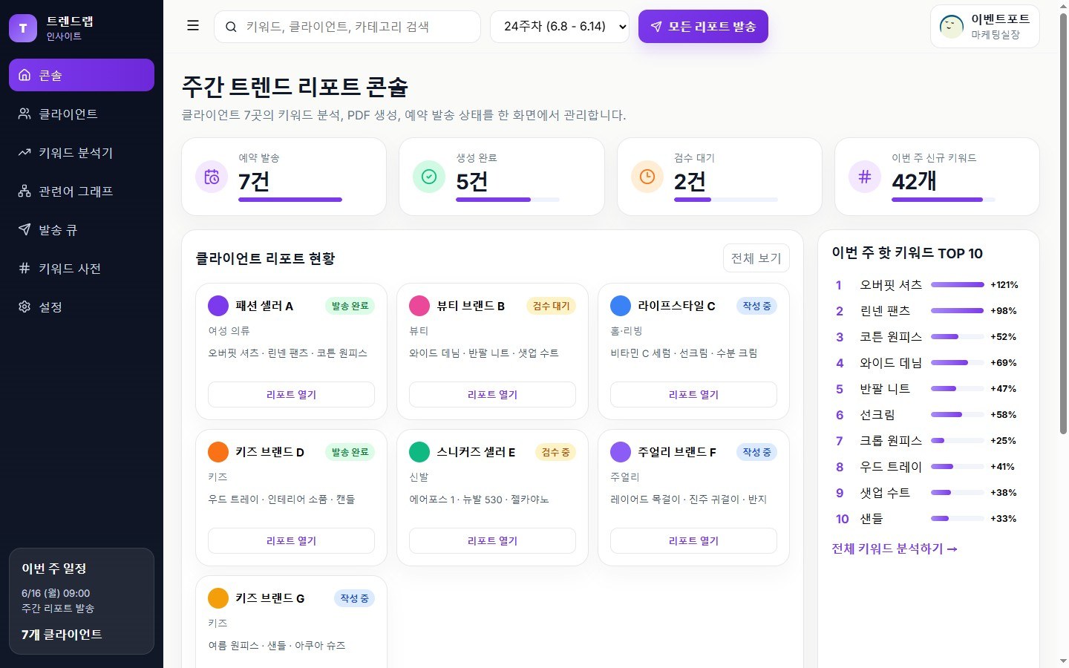Click the 전체 보기 button
The image size is (1069, 668).
tap(756, 258)
